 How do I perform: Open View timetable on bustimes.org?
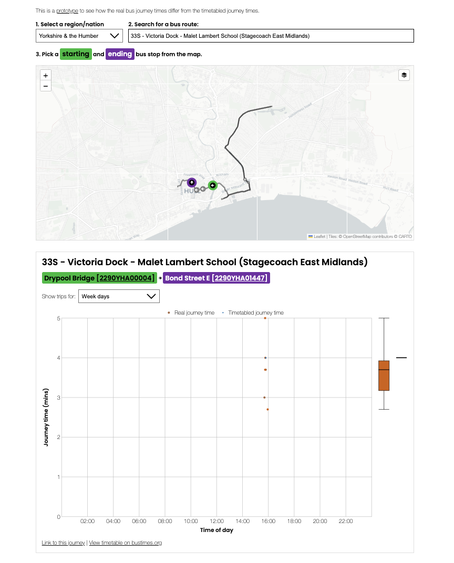coord(126,543)
